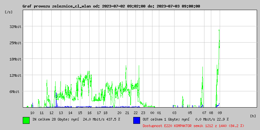
Task: Click the '00' hour label on the x-axis
Action: coord(152,113)
